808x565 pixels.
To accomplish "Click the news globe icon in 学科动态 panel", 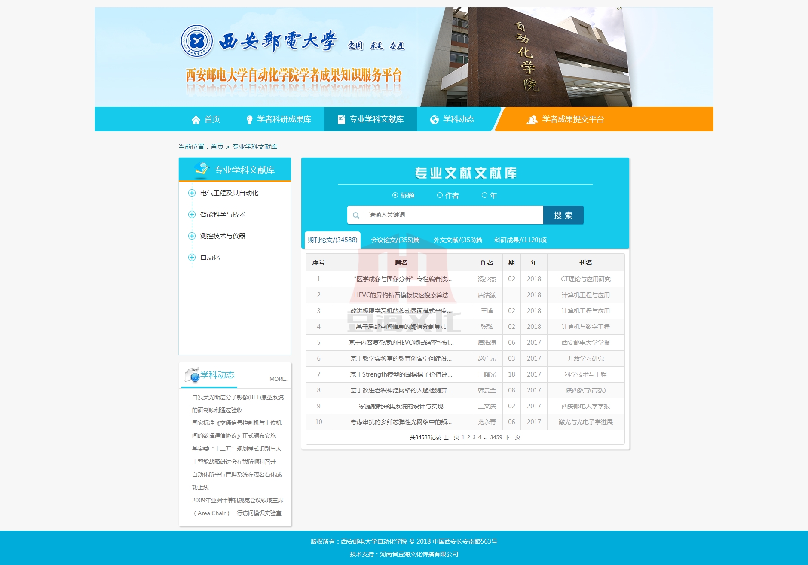I will tap(192, 375).
